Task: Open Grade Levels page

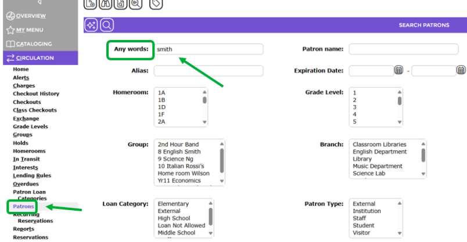Action: 30,127
